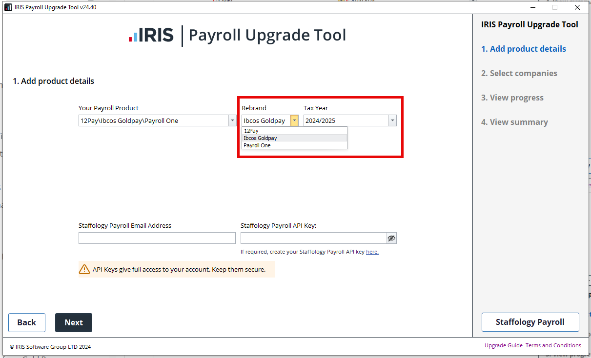Click the IRIS app icon in title bar

click(8, 7)
